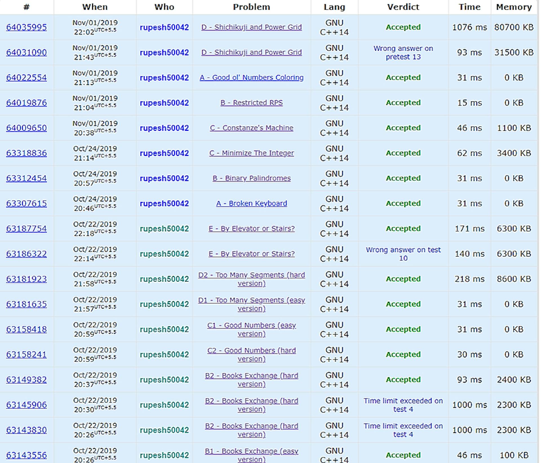
Task: Open submission 63318836 details
Action: 27,153
